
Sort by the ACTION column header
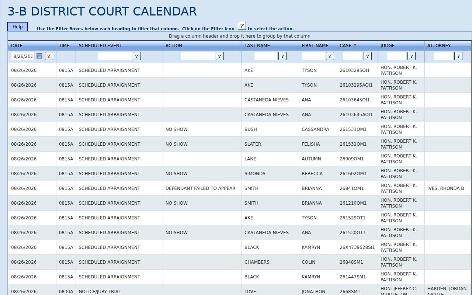tap(174, 46)
